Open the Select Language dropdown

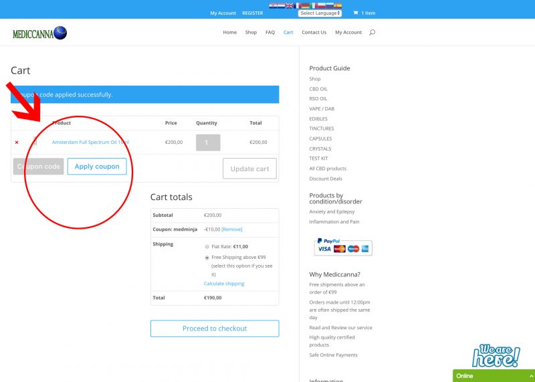click(320, 13)
